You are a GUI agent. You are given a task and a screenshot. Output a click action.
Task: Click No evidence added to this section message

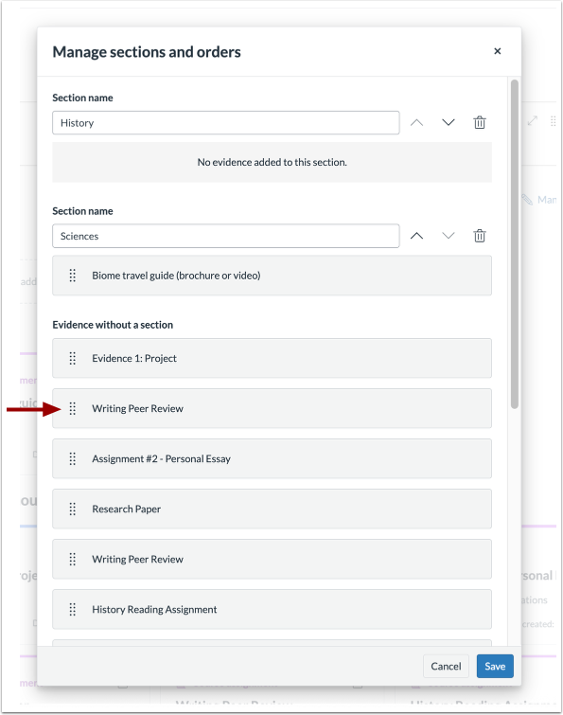pos(272,162)
